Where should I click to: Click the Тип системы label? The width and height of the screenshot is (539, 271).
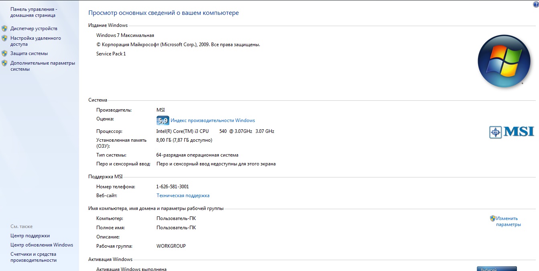click(x=111, y=155)
